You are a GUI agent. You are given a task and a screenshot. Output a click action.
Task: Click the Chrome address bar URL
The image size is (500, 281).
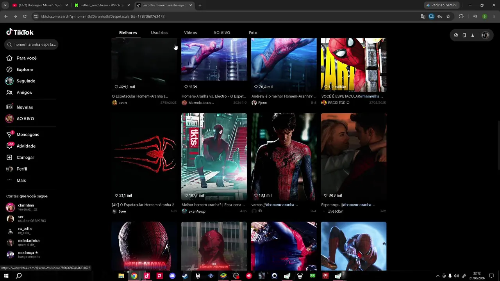(103, 16)
